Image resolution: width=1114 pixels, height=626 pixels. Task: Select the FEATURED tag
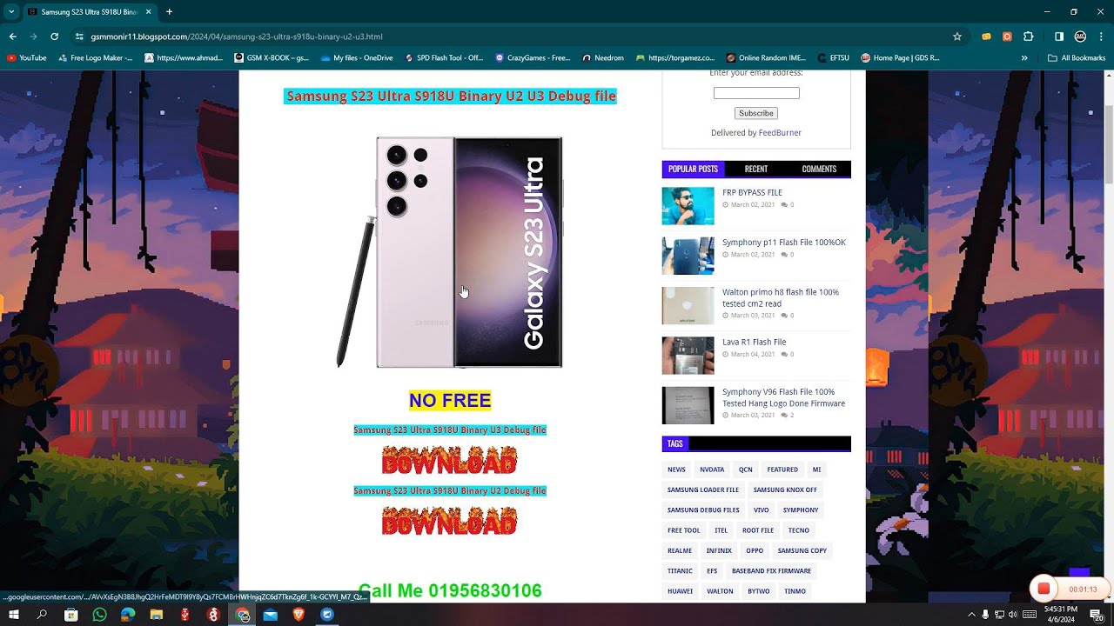pyautogui.click(x=782, y=469)
